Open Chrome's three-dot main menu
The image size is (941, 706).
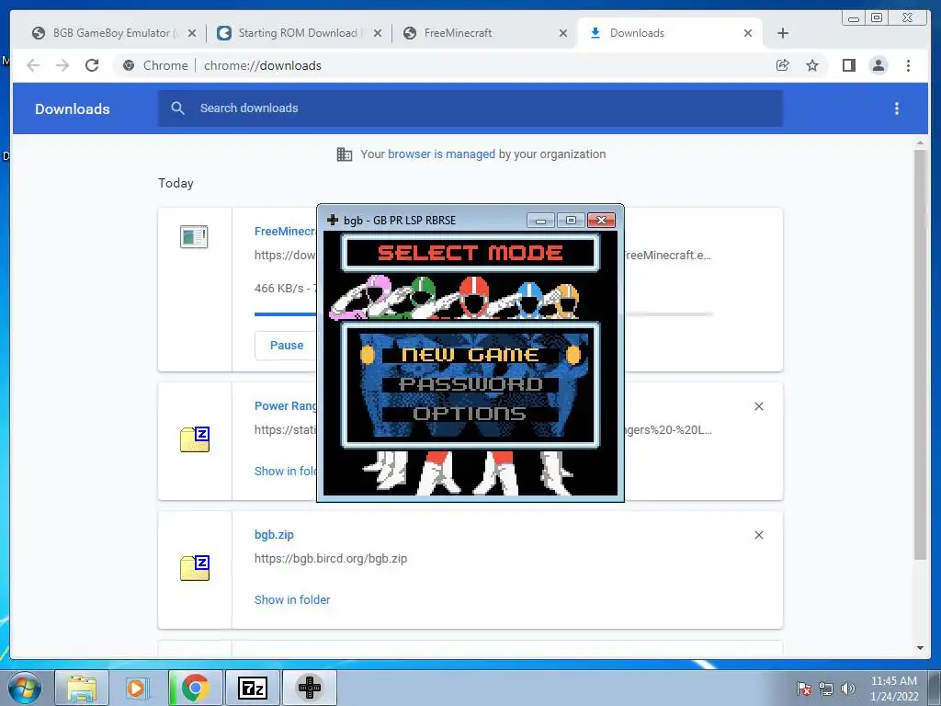908,65
